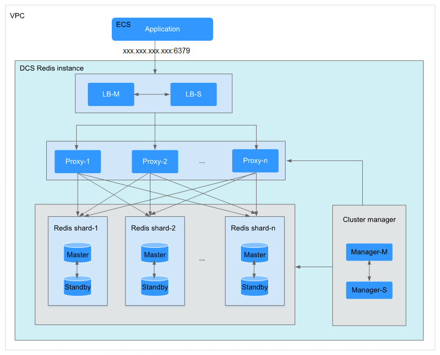Select the Redis shard-1 label
This screenshot has width=440, height=355.
pyautogui.click(x=76, y=228)
